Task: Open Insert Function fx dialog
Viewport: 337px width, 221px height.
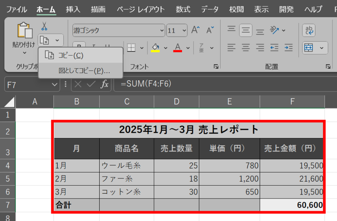Action: point(105,84)
